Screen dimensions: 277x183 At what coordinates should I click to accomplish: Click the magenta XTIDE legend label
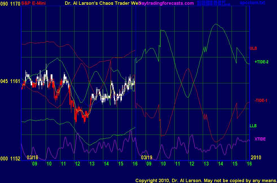260,139
